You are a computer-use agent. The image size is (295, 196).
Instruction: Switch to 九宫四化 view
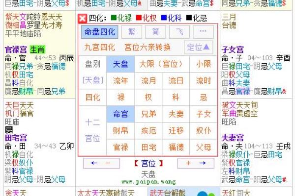click(x=100, y=48)
